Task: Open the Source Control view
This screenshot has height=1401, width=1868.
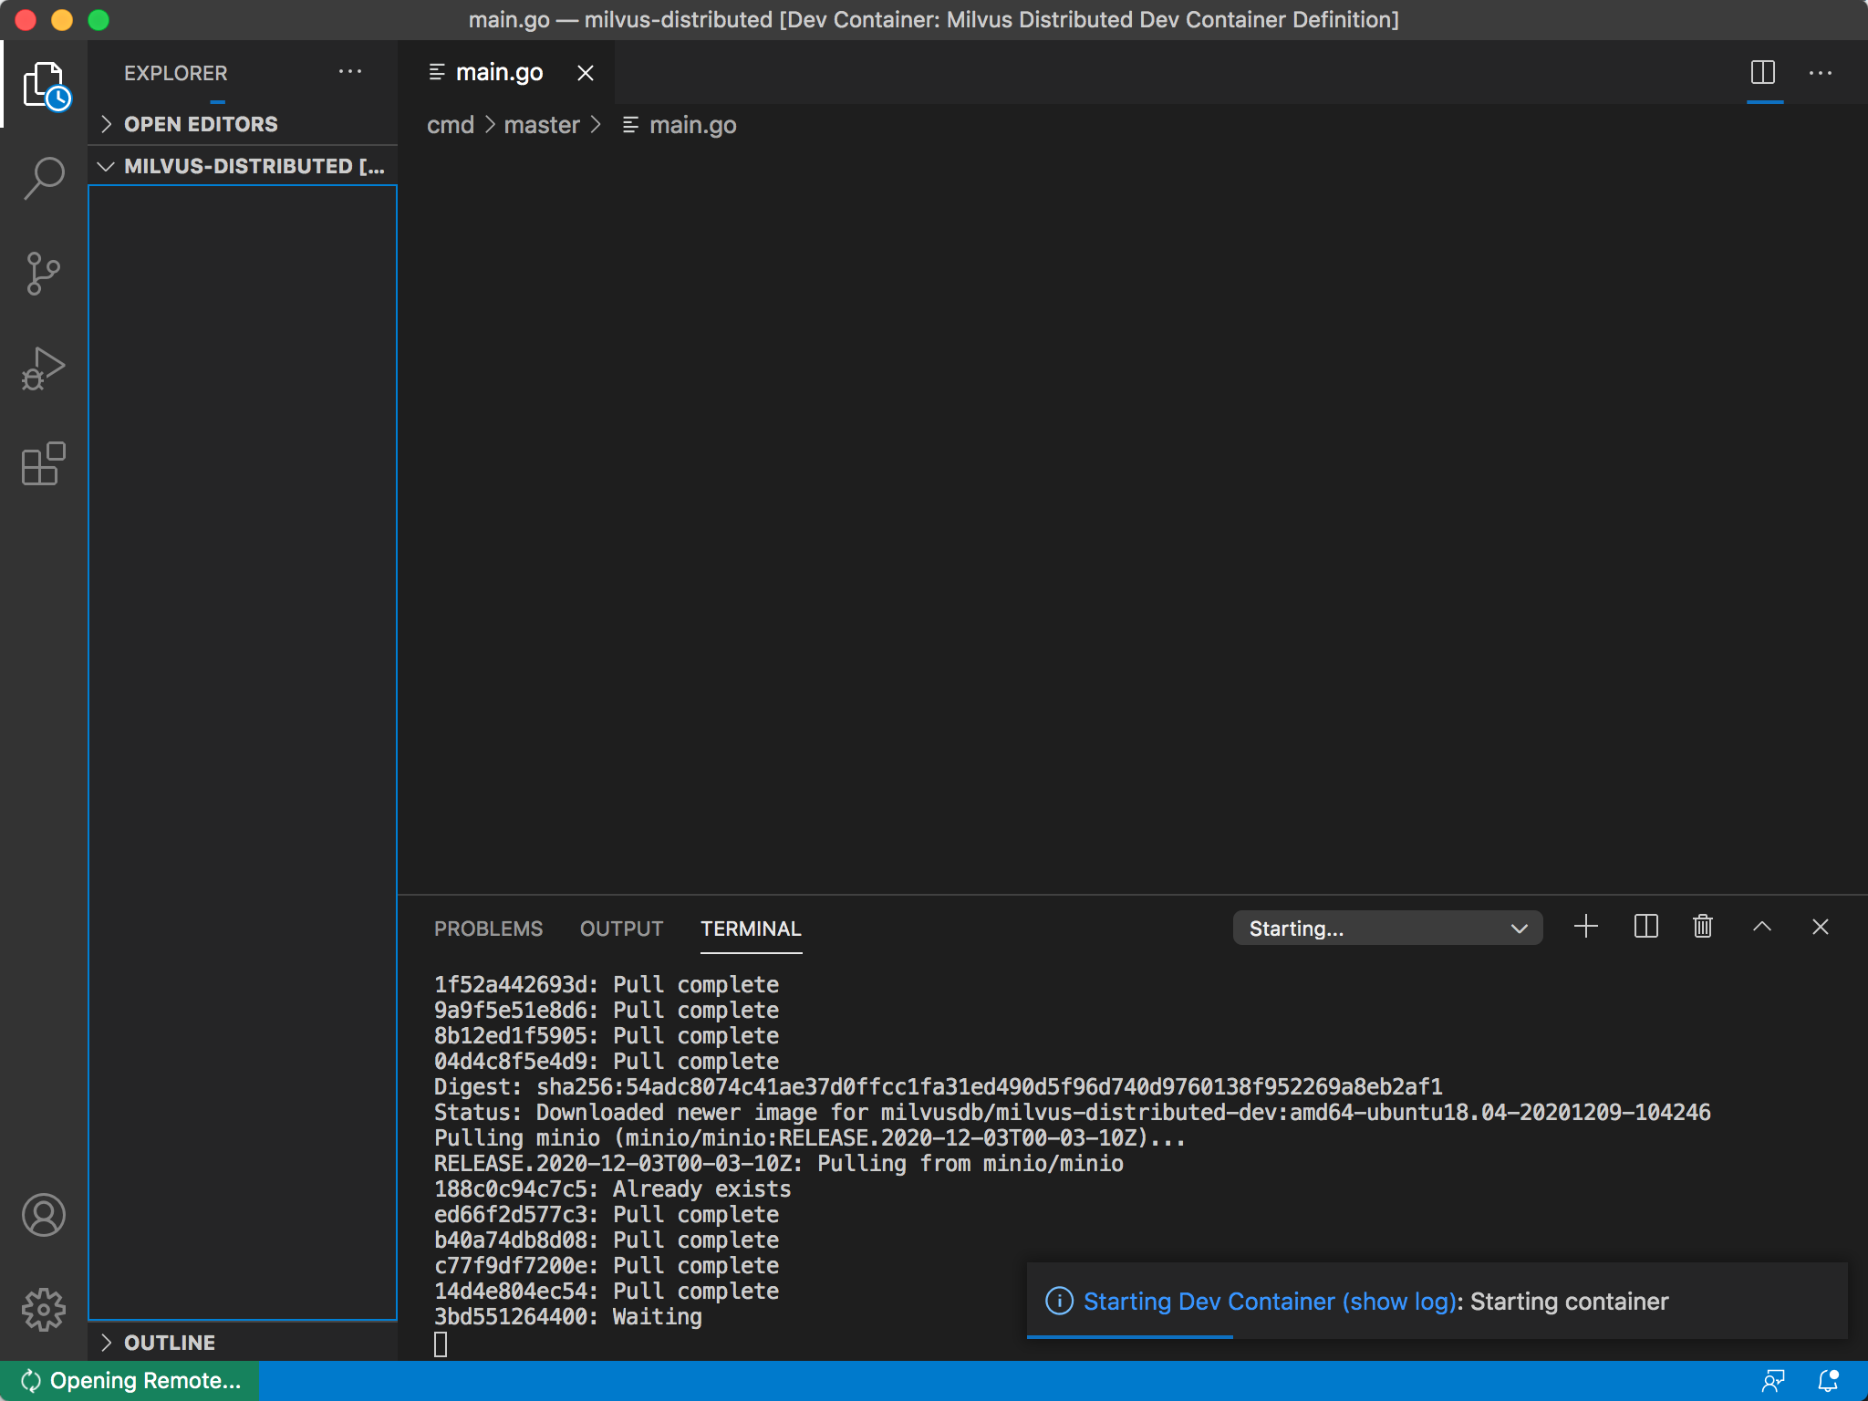Action: (x=44, y=273)
